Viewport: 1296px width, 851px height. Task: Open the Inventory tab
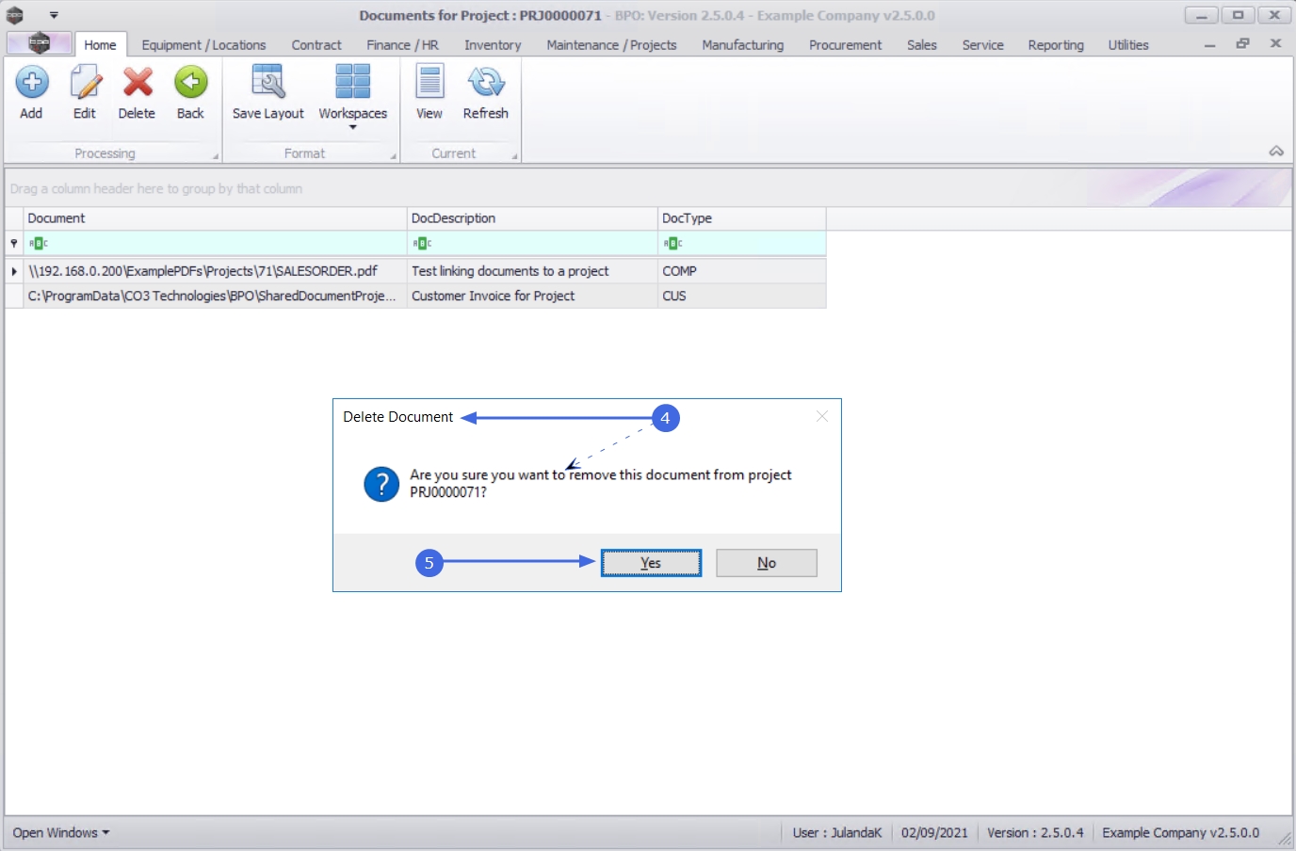pos(493,45)
